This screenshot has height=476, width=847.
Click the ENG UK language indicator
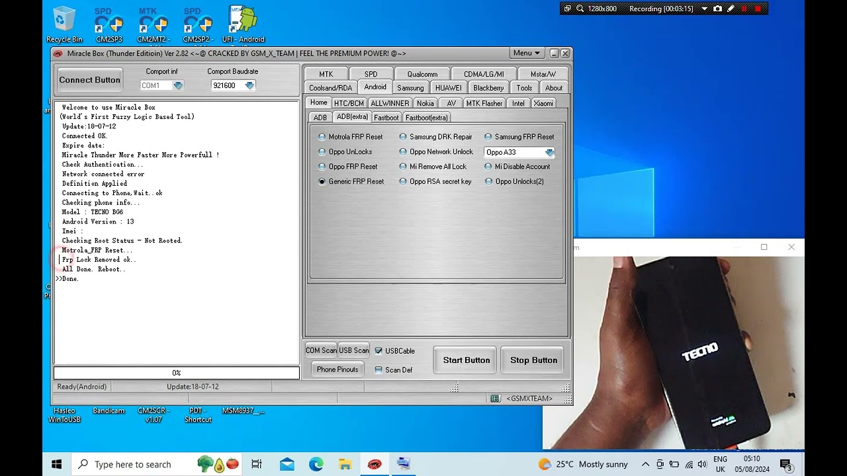pos(720,464)
